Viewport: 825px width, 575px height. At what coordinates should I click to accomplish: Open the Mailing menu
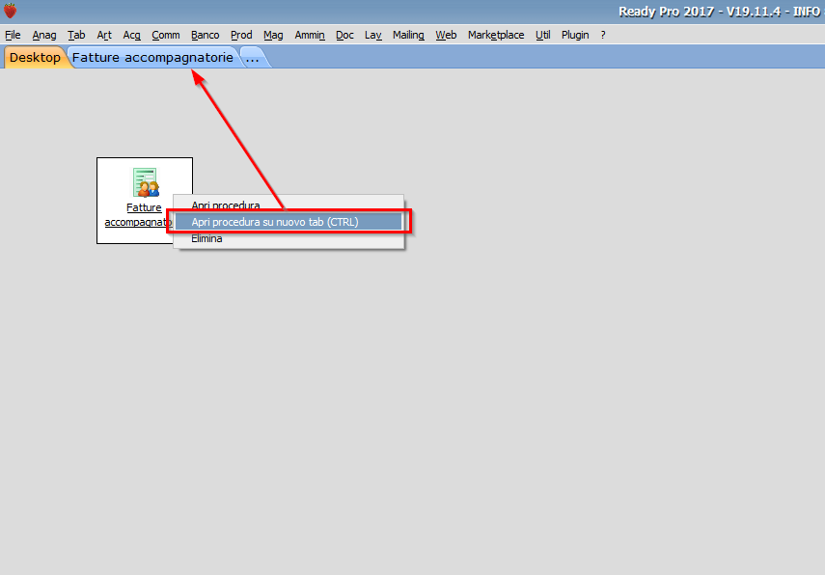click(408, 35)
